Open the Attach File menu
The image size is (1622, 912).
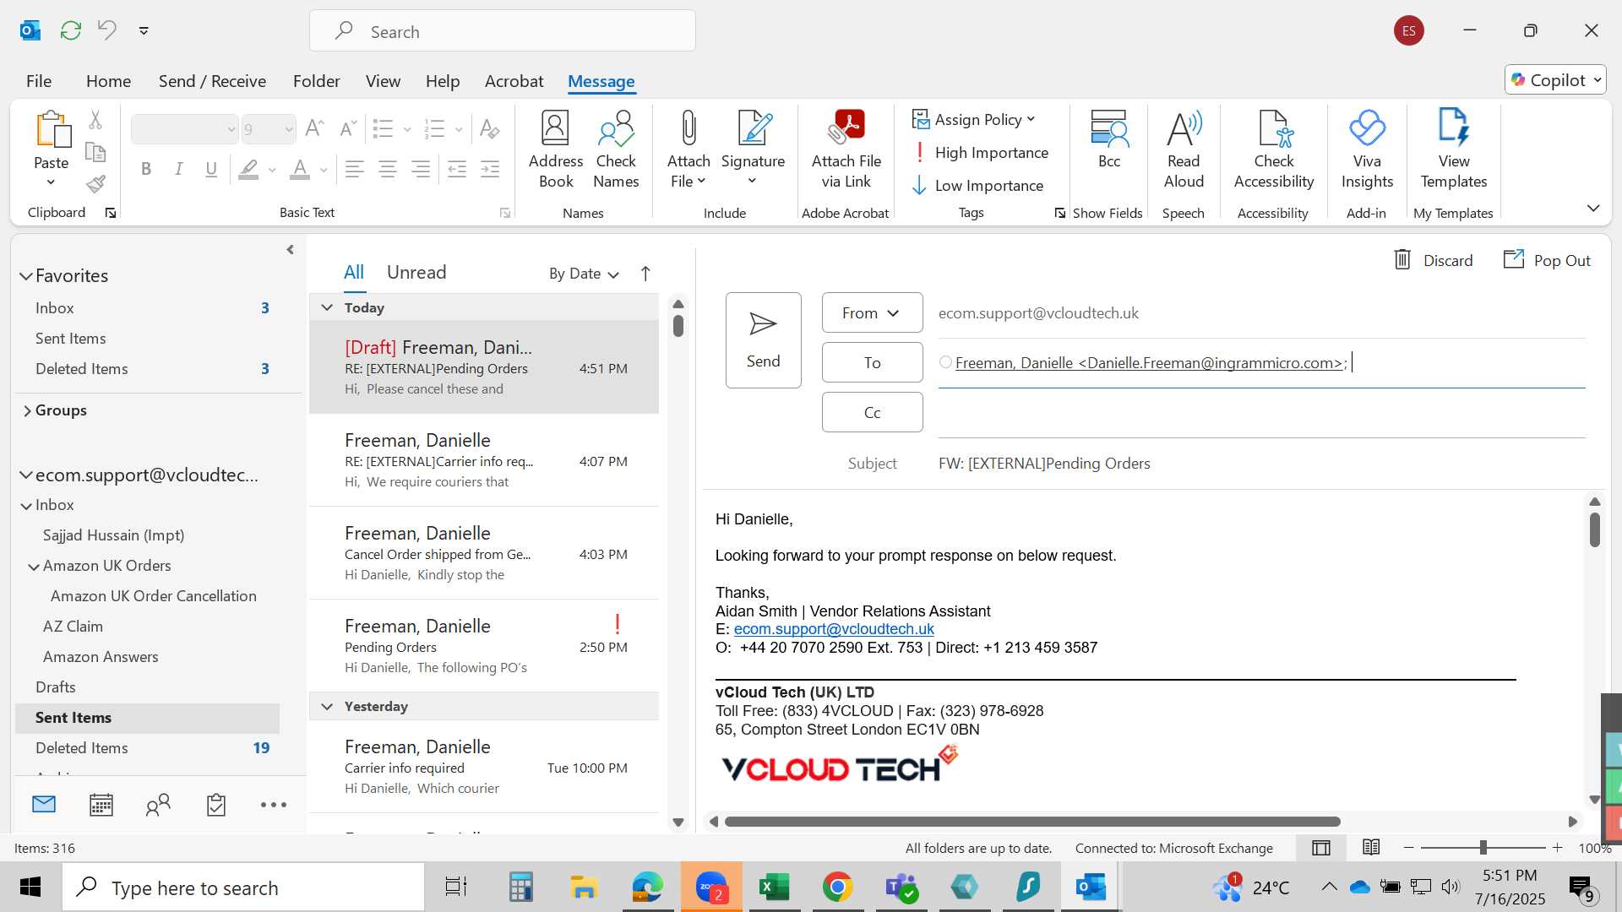[689, 149]
